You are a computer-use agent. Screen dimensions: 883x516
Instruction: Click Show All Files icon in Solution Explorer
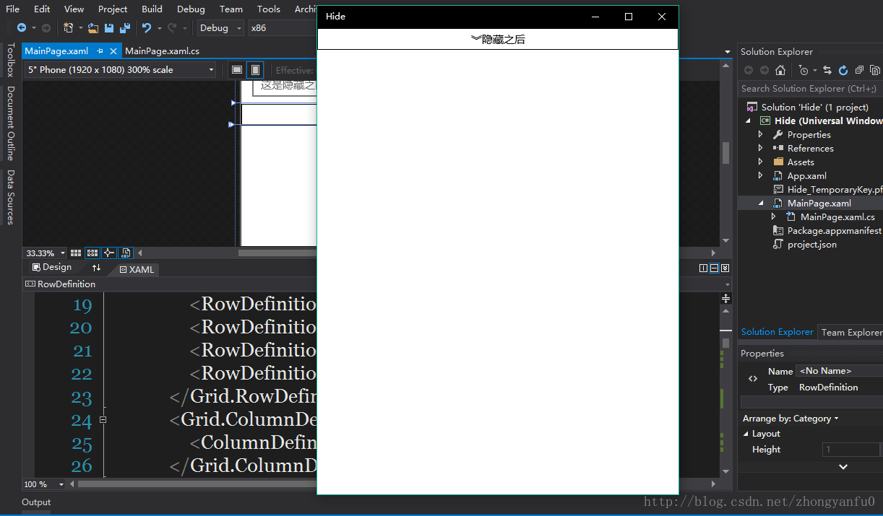[874, 70]
